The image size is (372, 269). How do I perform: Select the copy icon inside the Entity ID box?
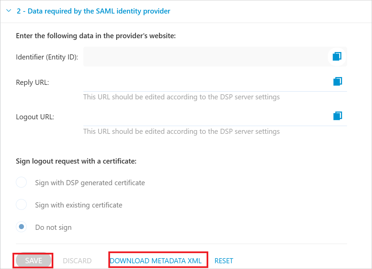(337, 56)
